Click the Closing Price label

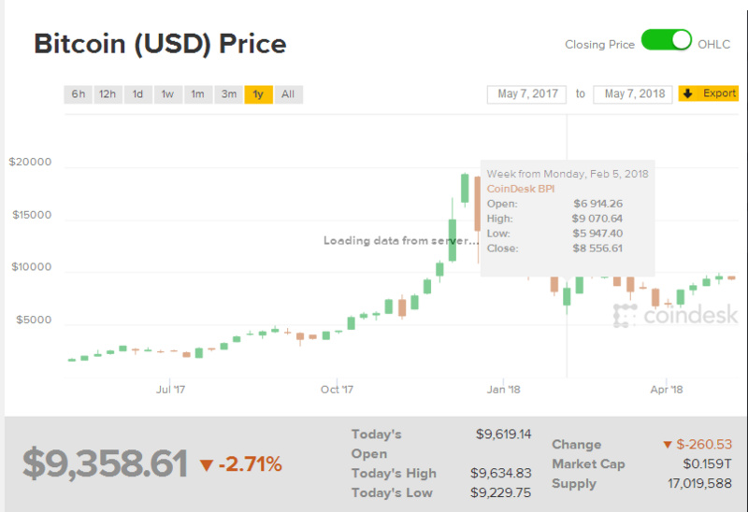click(599, 44)
